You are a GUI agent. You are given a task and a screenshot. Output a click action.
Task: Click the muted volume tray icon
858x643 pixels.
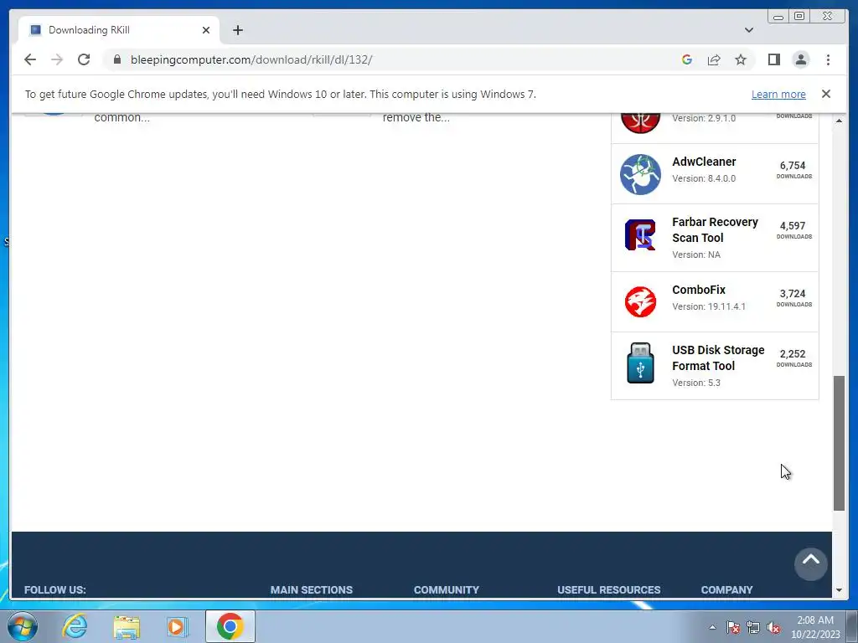pos(773,628)
